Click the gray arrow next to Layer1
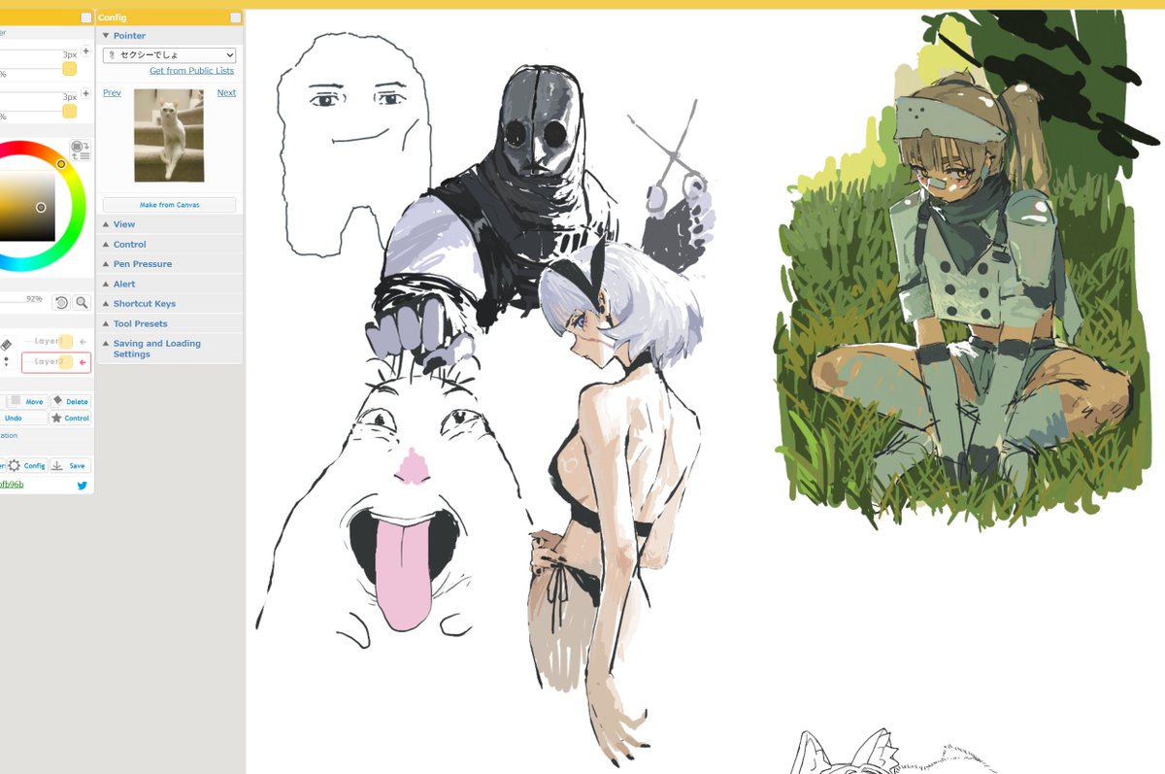1165x774 pixels. click(83, 342)
